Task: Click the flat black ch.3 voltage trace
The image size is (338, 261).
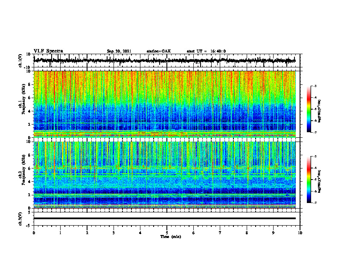Action: coord(164,218)
